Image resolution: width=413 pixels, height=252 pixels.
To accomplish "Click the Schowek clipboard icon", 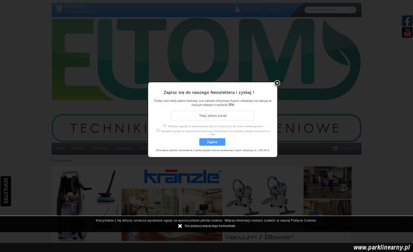I will 335,149.
